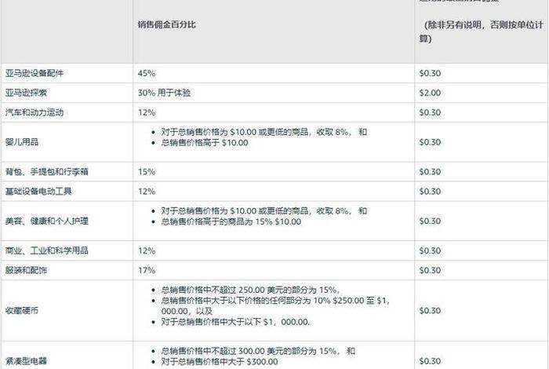549x369 pixels.
Task: Click bullet 不超过 300.00 美元的部分为 15%
Action: 258,351
